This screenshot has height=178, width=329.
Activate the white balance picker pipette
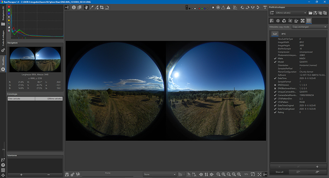(92, 7)
